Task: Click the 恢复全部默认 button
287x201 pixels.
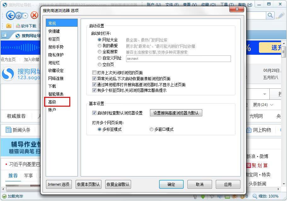Action: pyautogui.click(x=118, y=184)
